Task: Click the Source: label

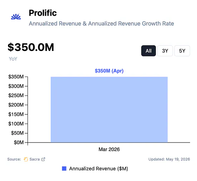Action: 14,159
